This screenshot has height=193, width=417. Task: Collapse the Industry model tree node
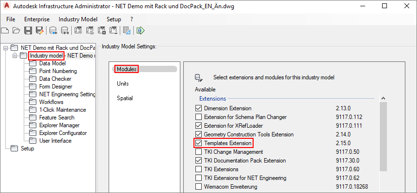(15, 56)
